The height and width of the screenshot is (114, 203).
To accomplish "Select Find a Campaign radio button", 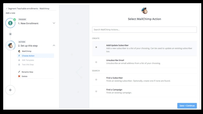I will [x=96, y=91].
